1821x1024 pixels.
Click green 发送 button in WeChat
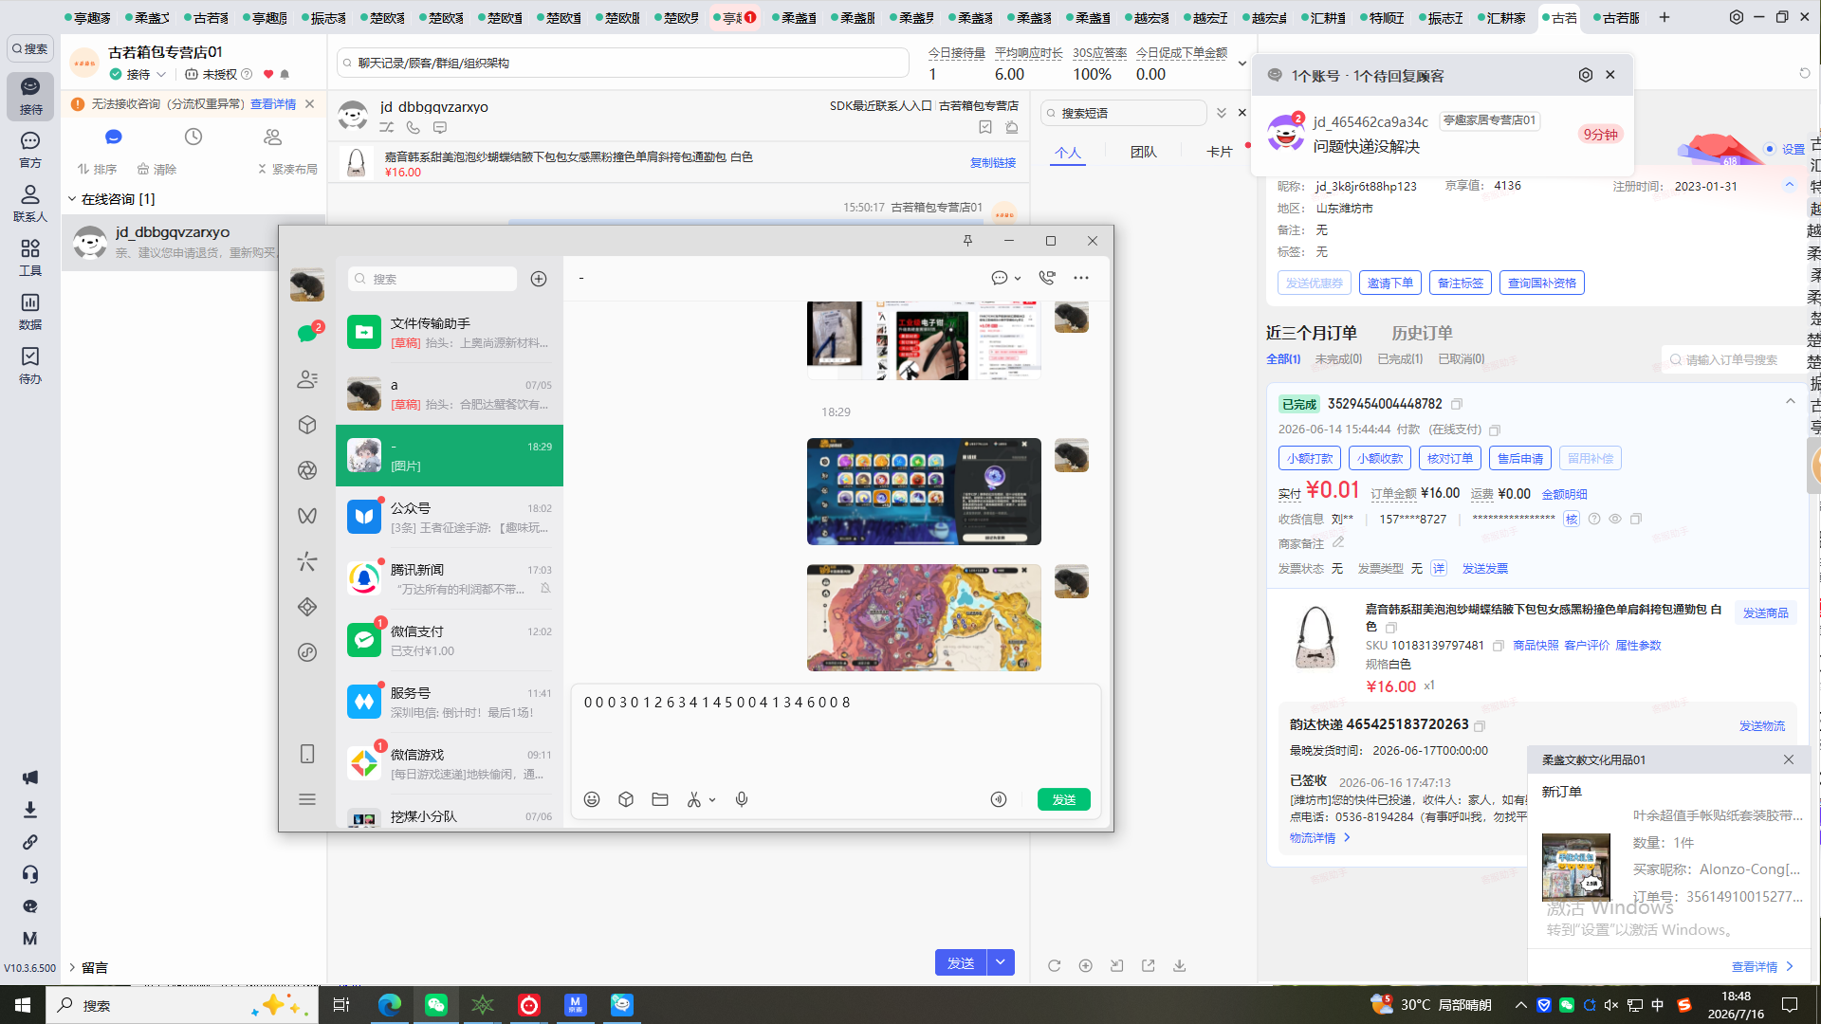pyautogui.click(x=1063, y=799)
